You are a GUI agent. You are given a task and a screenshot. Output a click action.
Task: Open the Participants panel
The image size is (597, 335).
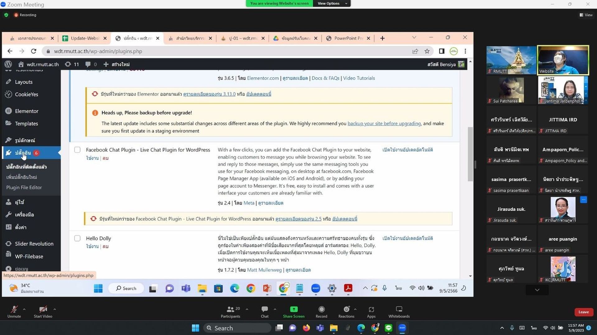pyautogui.click(x=231, y=311)
